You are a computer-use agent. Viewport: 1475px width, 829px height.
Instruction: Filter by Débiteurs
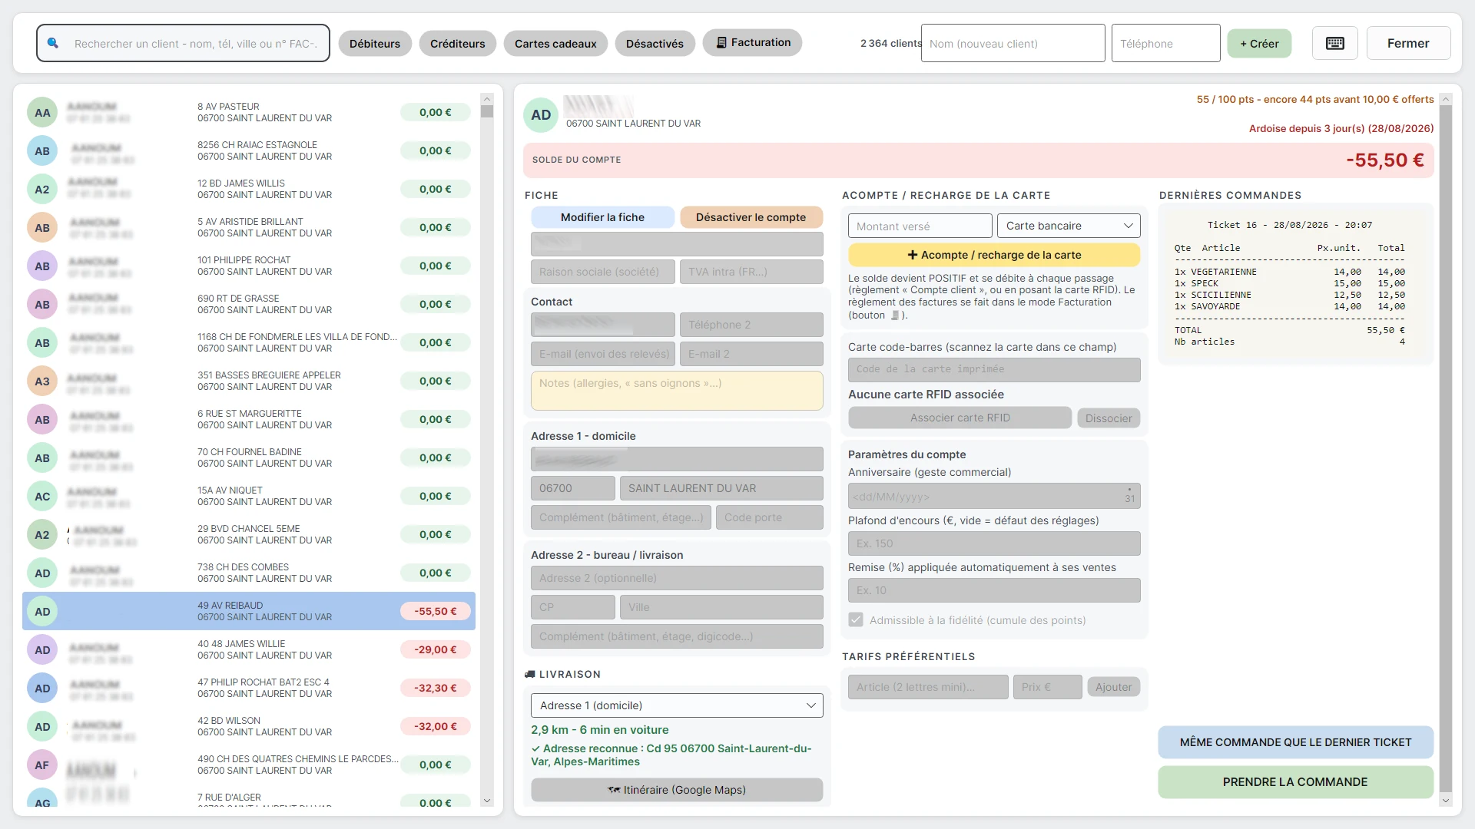click(375, 44)
